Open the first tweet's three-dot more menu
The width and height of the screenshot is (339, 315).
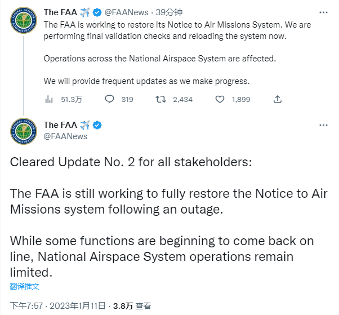(323, 12)
